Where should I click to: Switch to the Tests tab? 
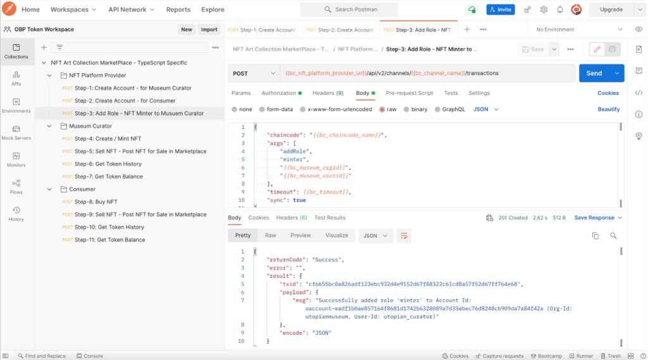(x=451, y=93)
